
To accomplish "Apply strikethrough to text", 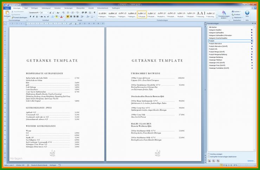I will click(x=41, y=17).
